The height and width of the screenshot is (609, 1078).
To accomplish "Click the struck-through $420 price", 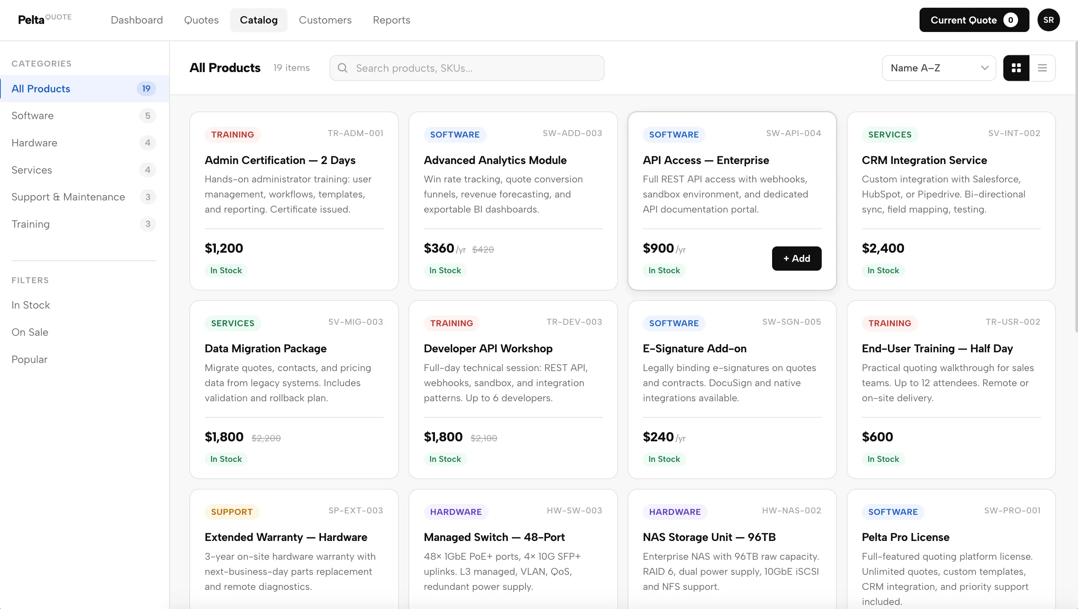I will point(483,249).
